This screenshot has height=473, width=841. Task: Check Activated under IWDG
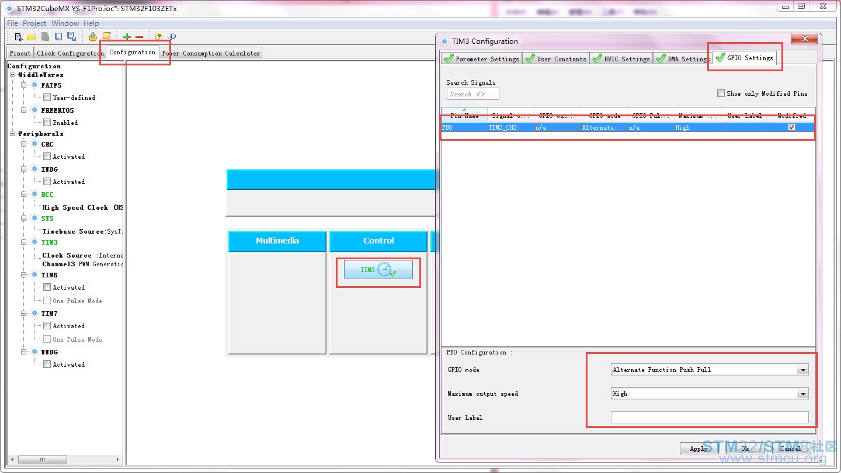[47, 182]
